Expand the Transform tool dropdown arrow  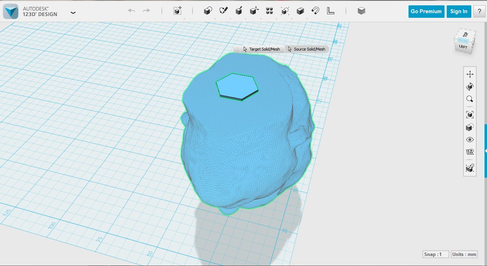click(x=184, y=18)
